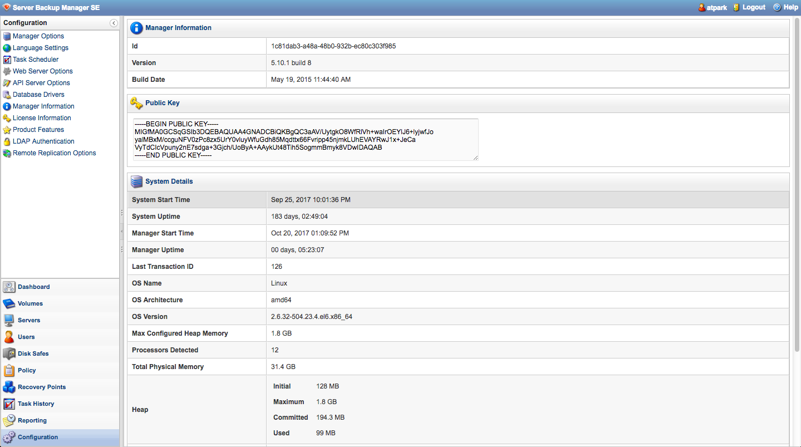Click the Help question mark icon
This screenshot has width=801, height=447.
[777, 7]
